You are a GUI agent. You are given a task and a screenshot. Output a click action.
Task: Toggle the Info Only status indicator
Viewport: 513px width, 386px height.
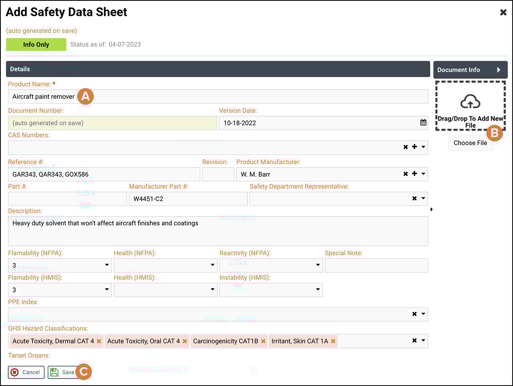(x=36, y=44)
